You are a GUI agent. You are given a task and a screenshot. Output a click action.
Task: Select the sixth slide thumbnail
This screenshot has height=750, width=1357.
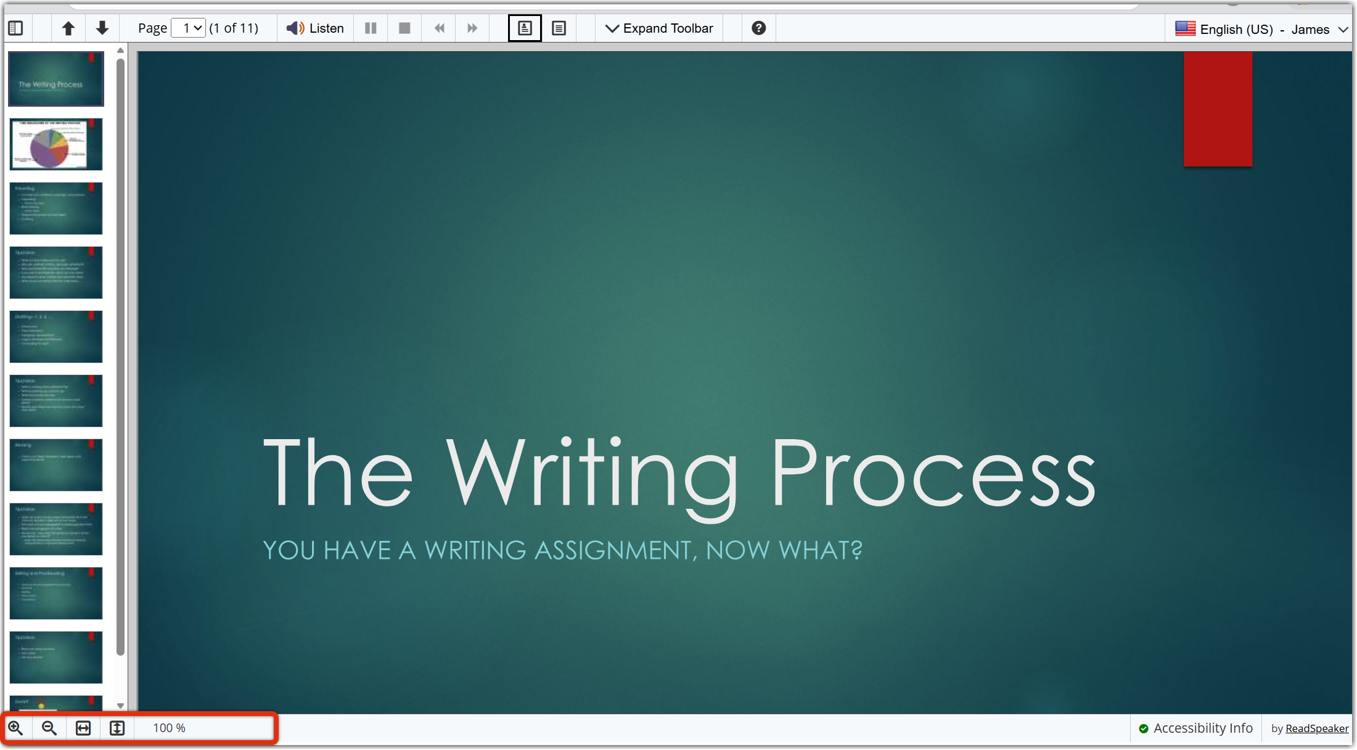[56, 401]
